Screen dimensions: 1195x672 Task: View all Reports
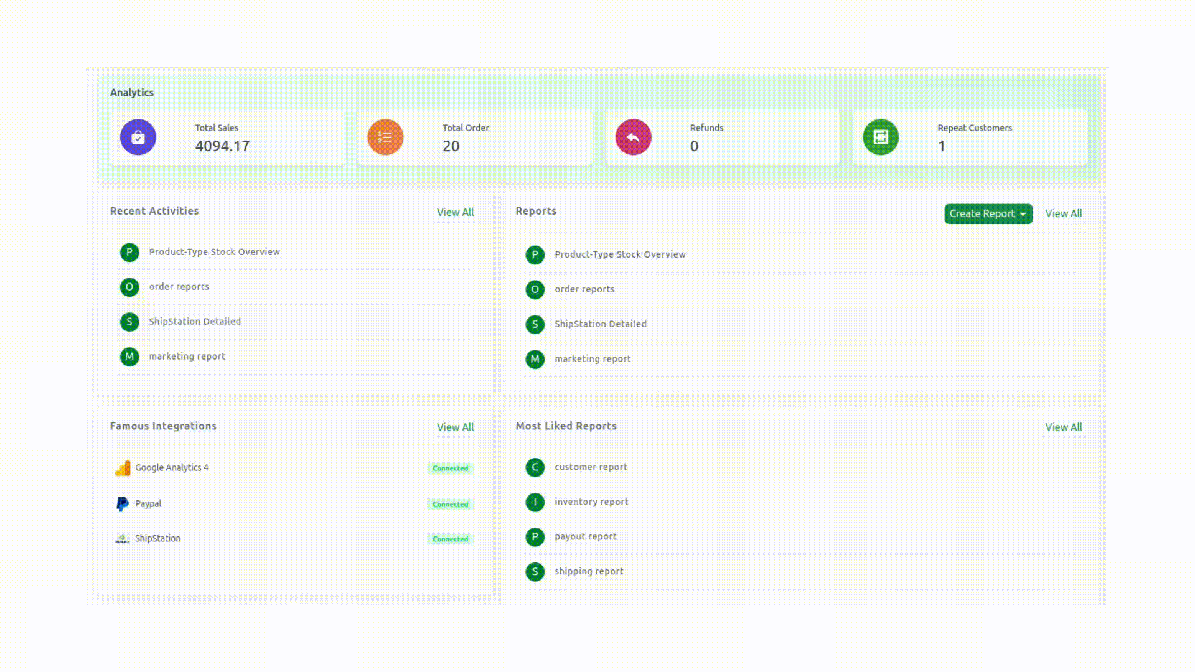click(1063, 213)
